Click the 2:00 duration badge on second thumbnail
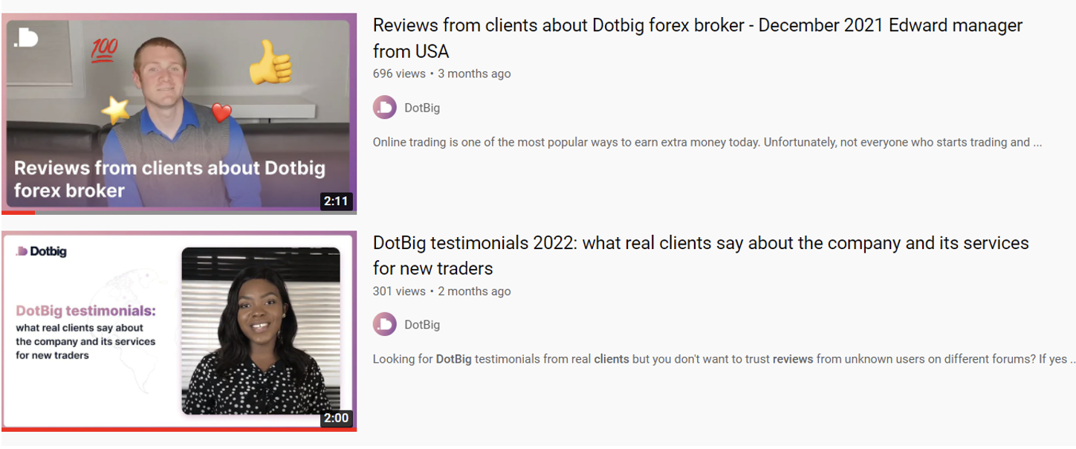 [x=336, y=418]
